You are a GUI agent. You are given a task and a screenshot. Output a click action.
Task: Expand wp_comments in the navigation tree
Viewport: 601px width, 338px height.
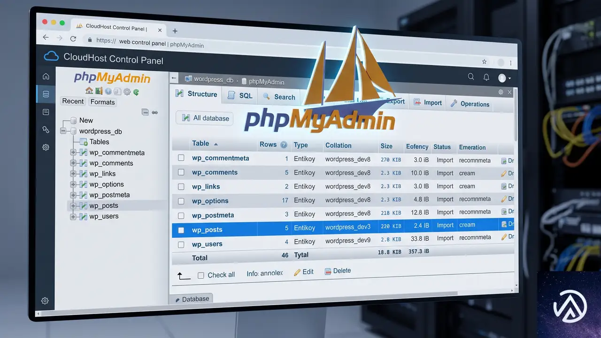(x=73, y=163)
